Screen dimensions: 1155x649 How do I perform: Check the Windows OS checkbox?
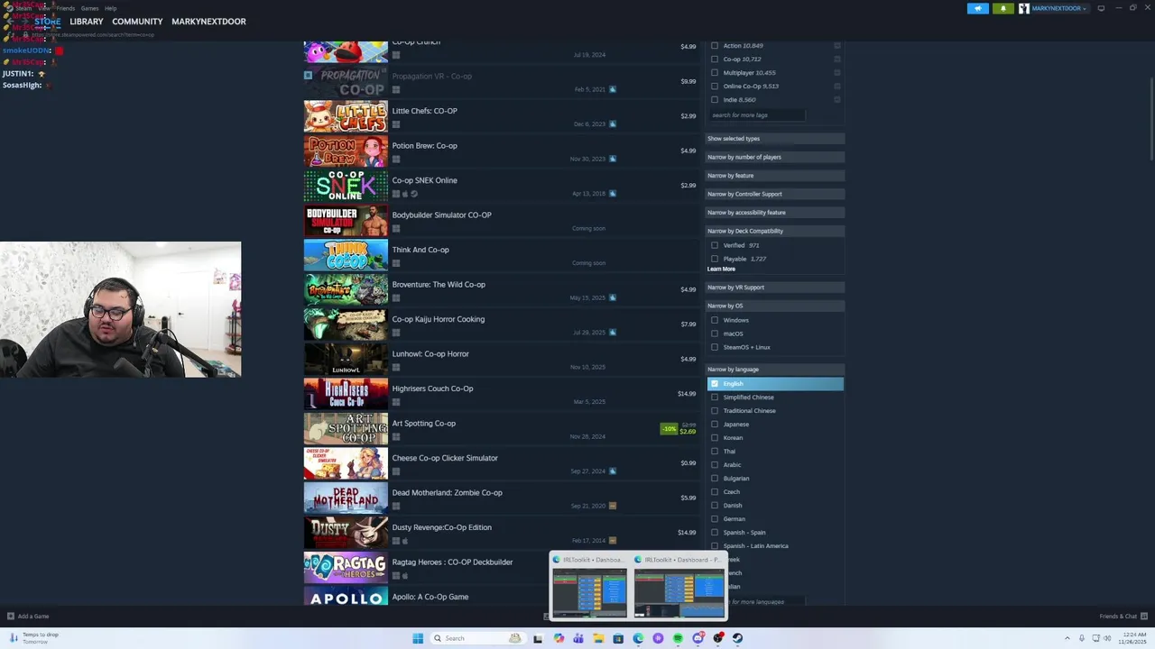(x=715, y=320)
